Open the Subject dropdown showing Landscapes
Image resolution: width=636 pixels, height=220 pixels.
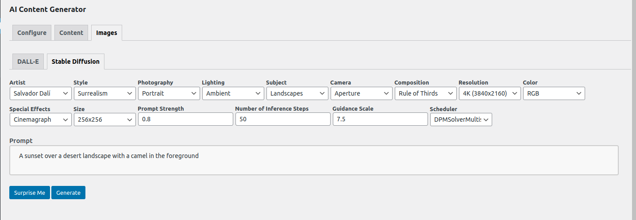click(297, 93)
